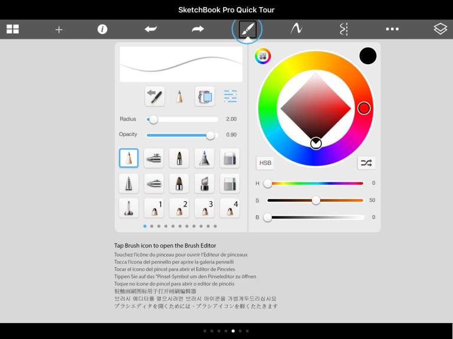This screenshot has height=339, width=453.
Task: Click the SketchBook Pro Quick Tour title
Action: (x=226, y=10)
